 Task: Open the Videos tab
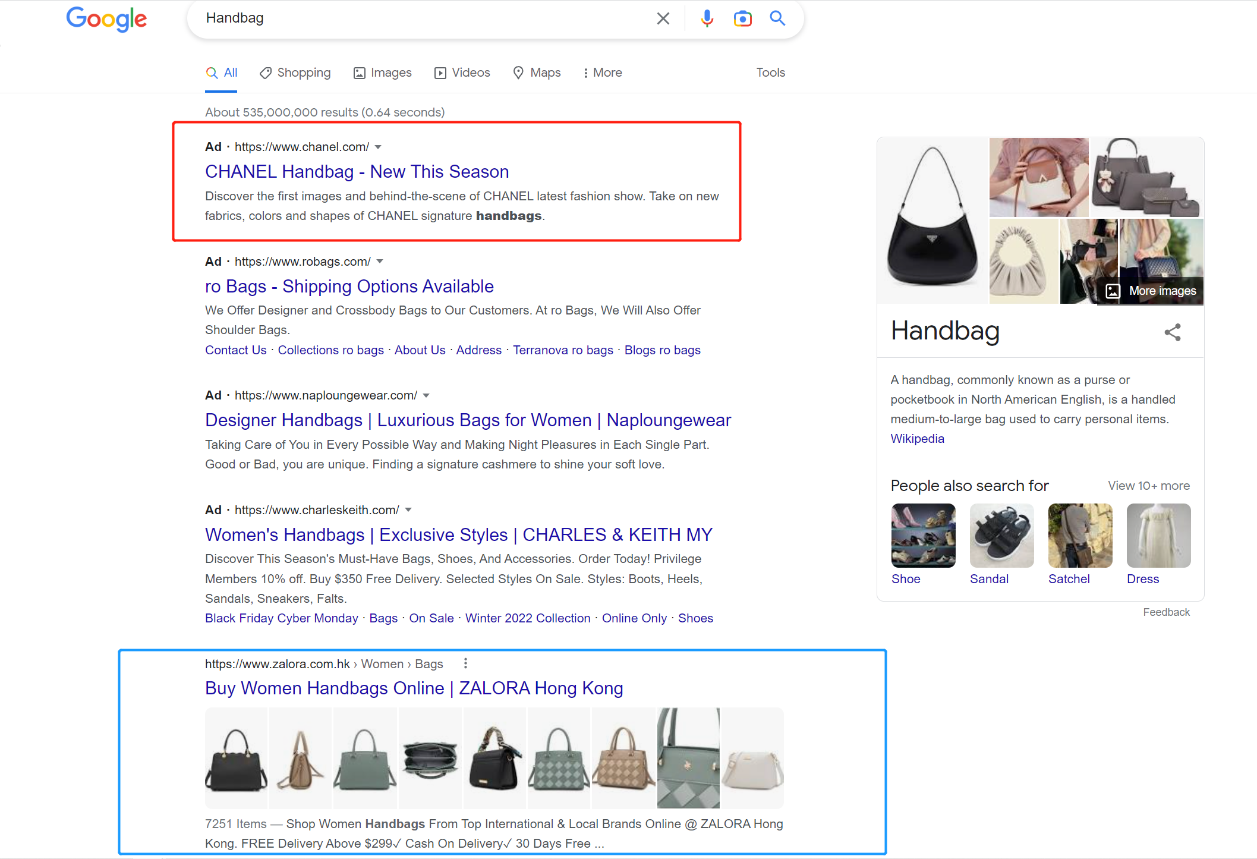pyautogui.click(x=462, y=73)
